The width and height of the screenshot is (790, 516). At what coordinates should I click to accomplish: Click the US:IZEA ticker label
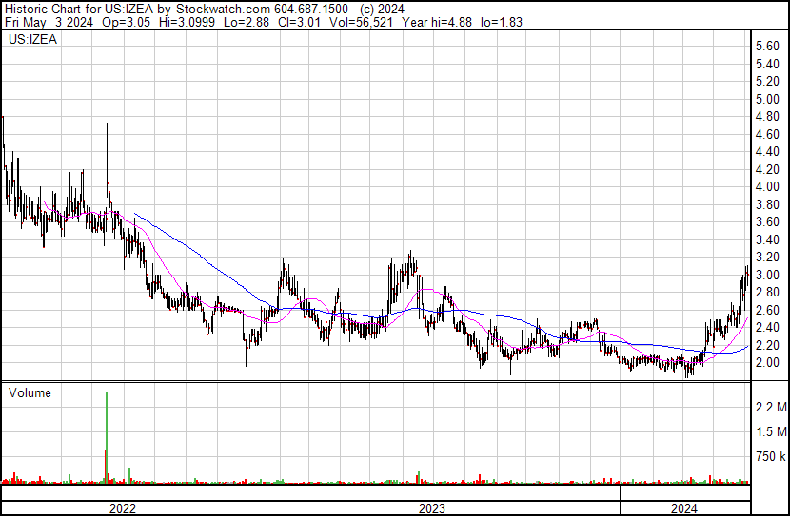coord(32,40)
